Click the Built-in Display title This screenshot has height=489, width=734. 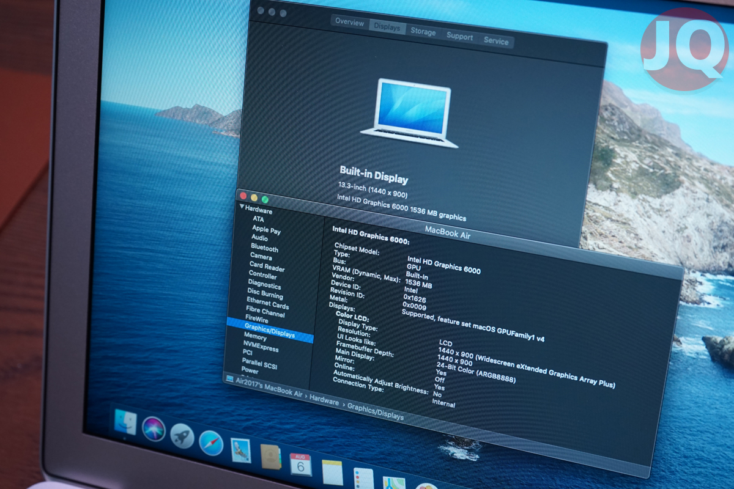[374, 175]
